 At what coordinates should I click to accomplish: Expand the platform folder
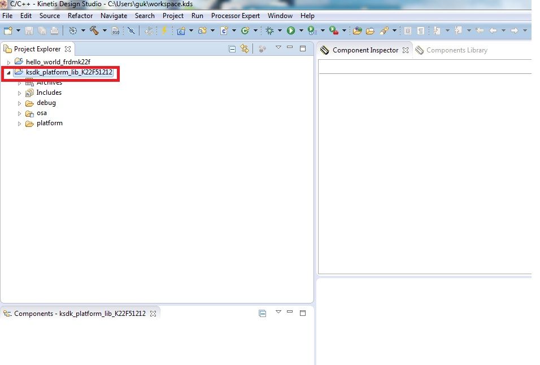19,124
